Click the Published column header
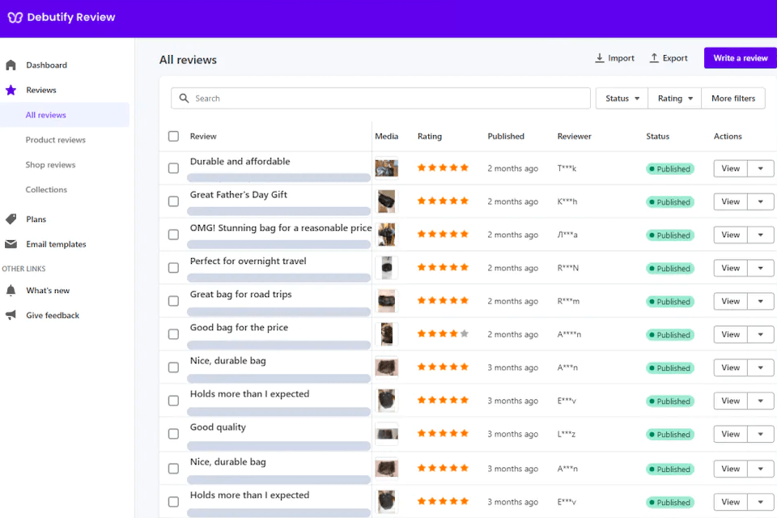The width and height of the screenshot is (777, 518). [506, 136]
